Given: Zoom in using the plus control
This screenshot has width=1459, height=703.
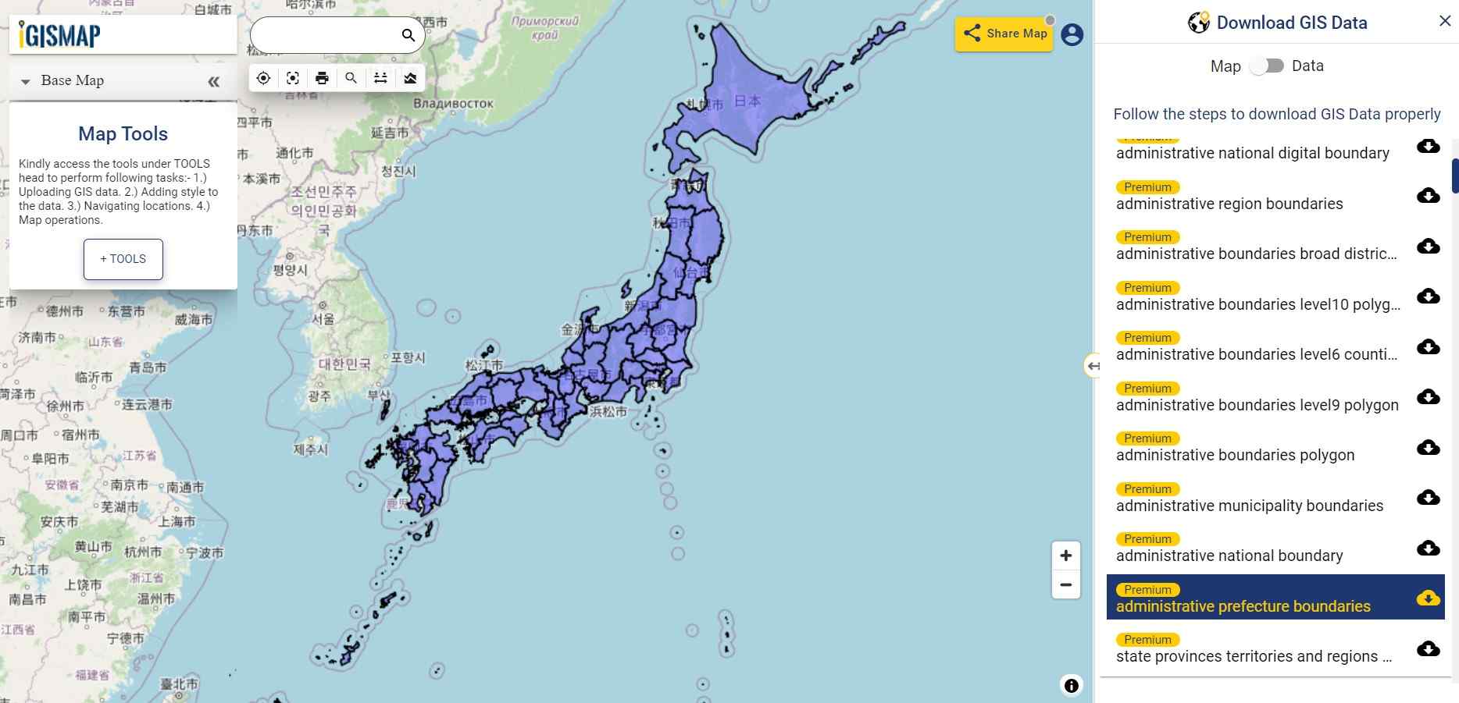Looking at the screenshot, I should tap(1065, 555).
